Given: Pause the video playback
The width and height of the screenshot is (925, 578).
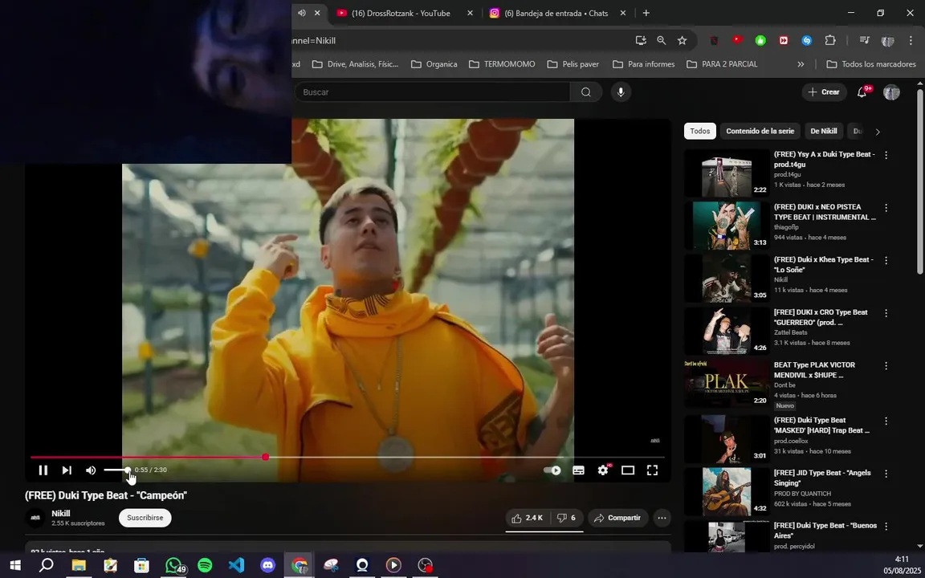Looking at the screenshot, I should 43,470.
